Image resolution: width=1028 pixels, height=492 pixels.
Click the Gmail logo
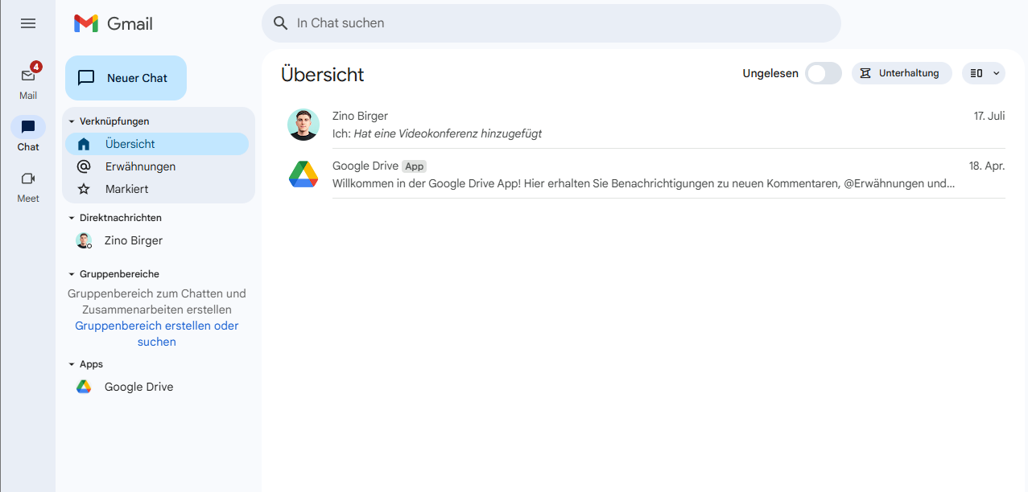tap(114, 23)
